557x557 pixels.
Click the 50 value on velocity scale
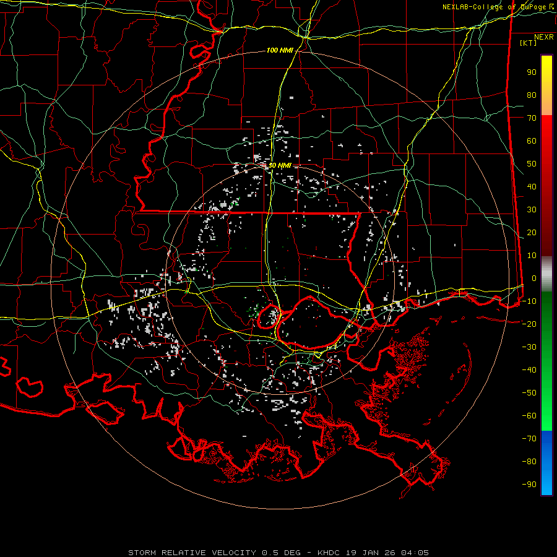[x=532, y=164]
